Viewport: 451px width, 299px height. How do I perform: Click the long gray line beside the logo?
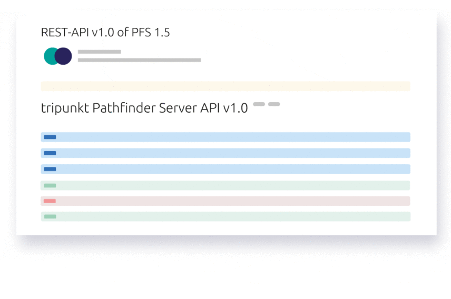(x=139, y=60)
